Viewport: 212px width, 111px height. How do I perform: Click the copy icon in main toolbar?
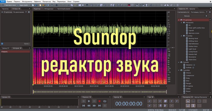pyautogui.click(x=72, y=5)
